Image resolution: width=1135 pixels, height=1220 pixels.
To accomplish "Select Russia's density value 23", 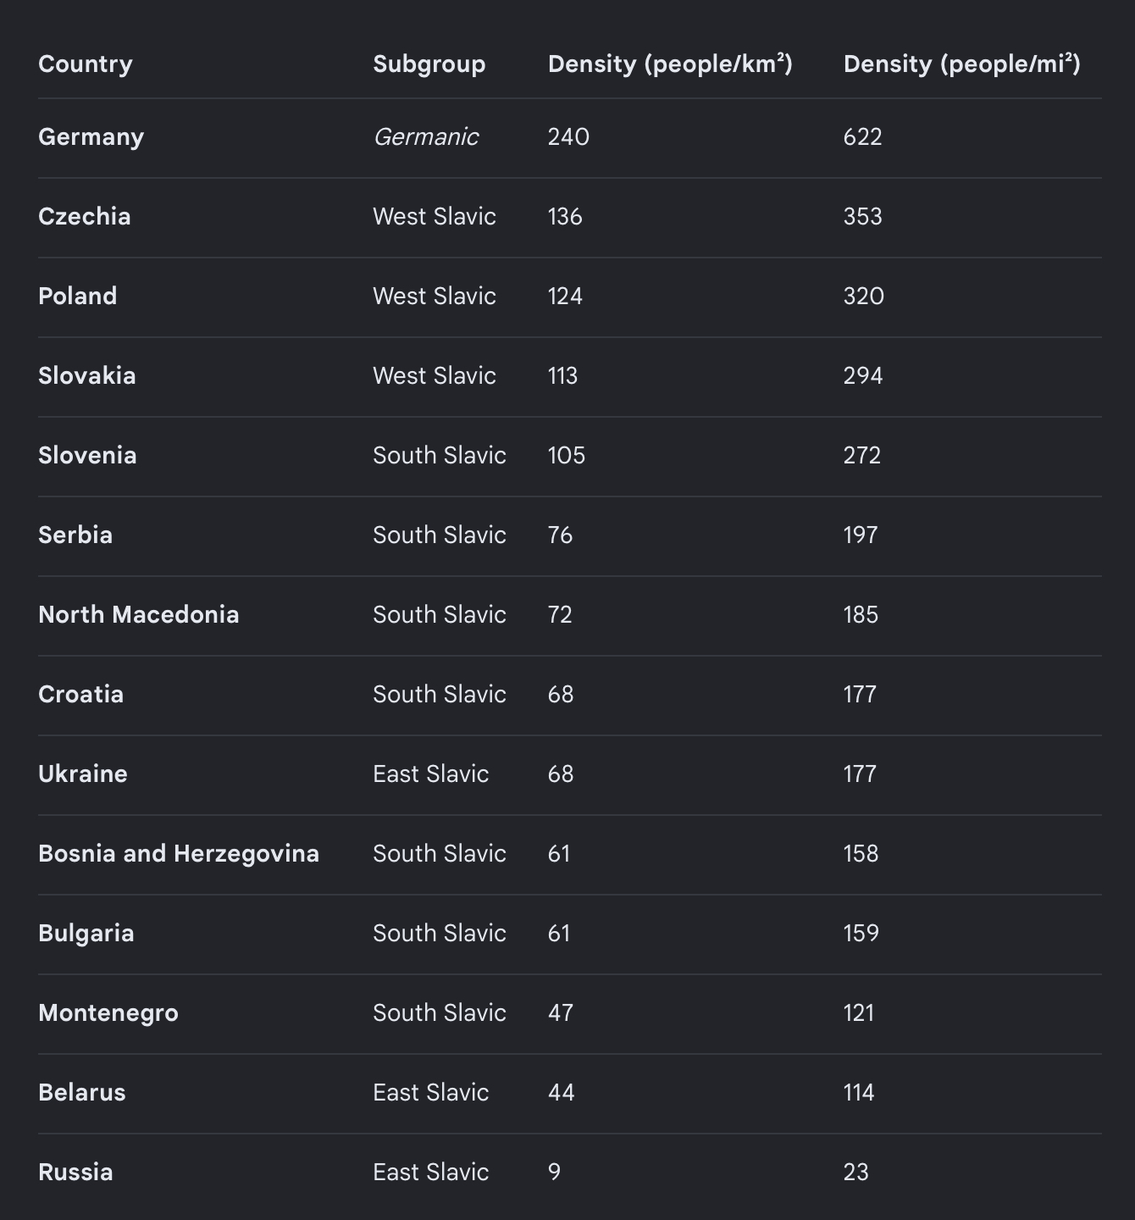I will [856, 1173].
